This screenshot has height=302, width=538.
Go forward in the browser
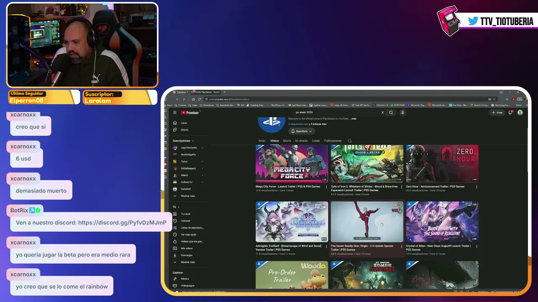184,99
